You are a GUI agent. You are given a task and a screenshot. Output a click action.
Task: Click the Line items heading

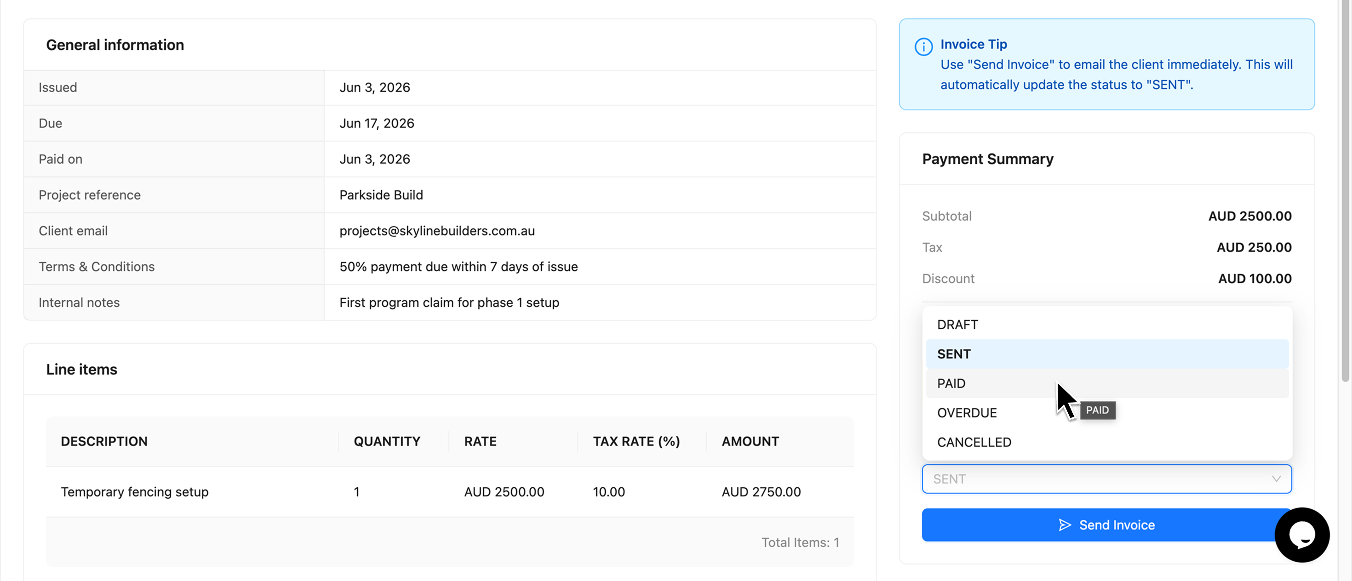click(x=81, y=370)
